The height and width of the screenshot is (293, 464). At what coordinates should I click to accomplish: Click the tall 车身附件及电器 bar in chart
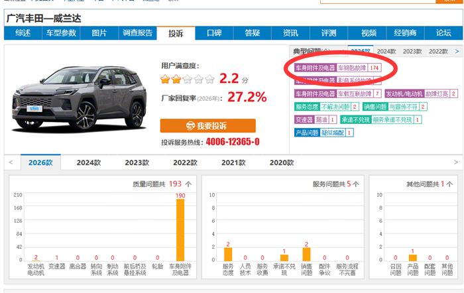[180, 229]
